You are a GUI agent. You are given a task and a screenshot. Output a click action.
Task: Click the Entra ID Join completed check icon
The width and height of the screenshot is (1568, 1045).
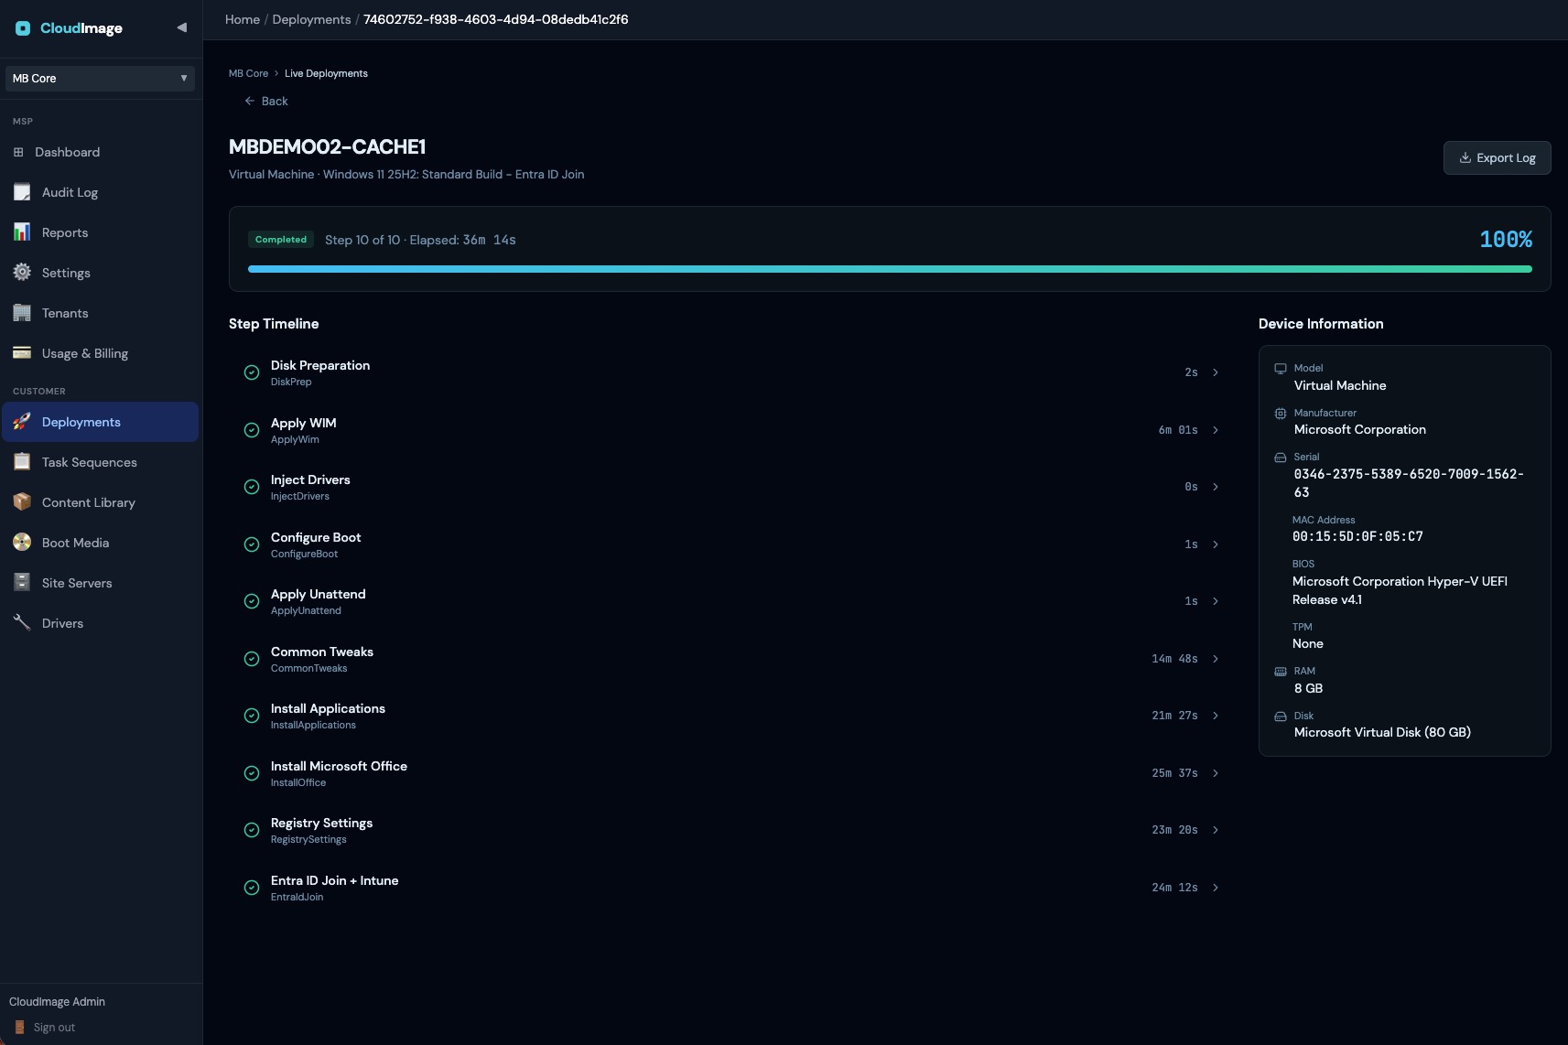click(x=252, y=888)
